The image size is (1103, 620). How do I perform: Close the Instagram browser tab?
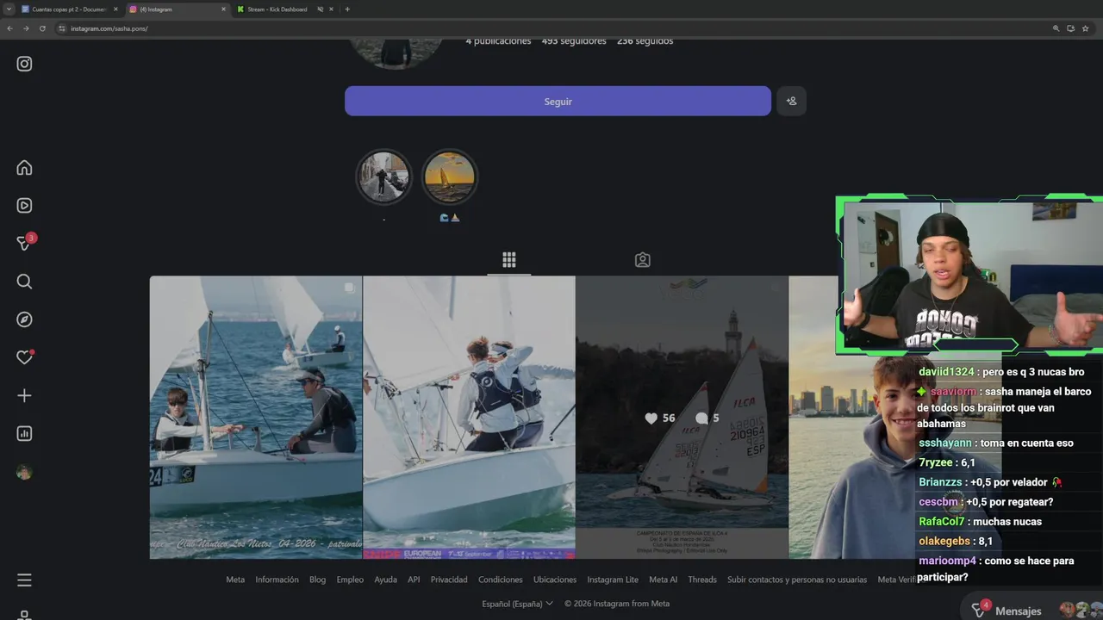[x=223, y=9]
